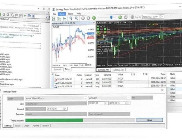Viewport: 182px width, 140px height.
Task: Close the Strategy Tester panel
Action: pyautogui.click(x=162, y=90)
